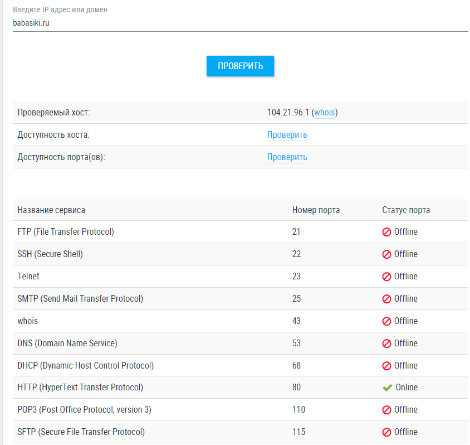Click Проверить link for Доступность порта(ов)
Viewport: 470px width, 445px height.
[287, 157]
